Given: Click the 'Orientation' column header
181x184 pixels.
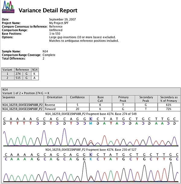Looking at the screenshot, I should 55,99.
